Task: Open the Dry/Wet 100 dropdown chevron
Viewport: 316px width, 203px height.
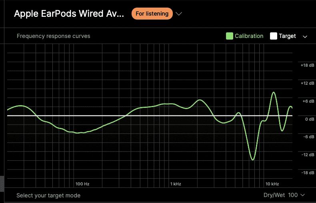Action: [302, 195]
